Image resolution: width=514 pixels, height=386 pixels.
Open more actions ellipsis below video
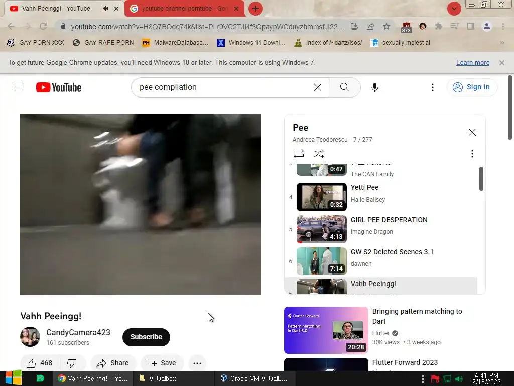pos(197,363)
